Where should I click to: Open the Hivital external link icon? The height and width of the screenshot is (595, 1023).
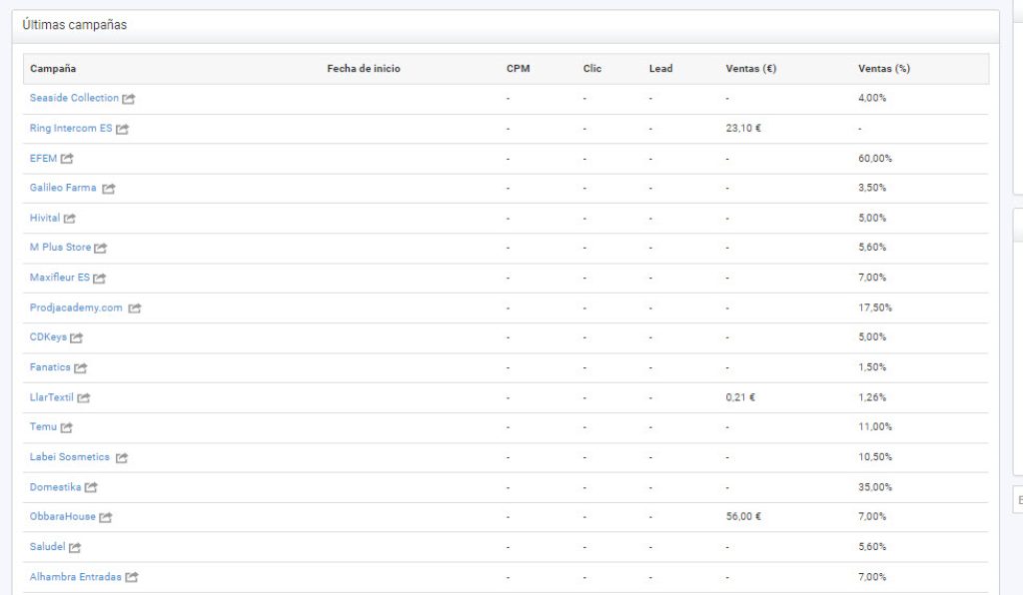click(69, 219)
